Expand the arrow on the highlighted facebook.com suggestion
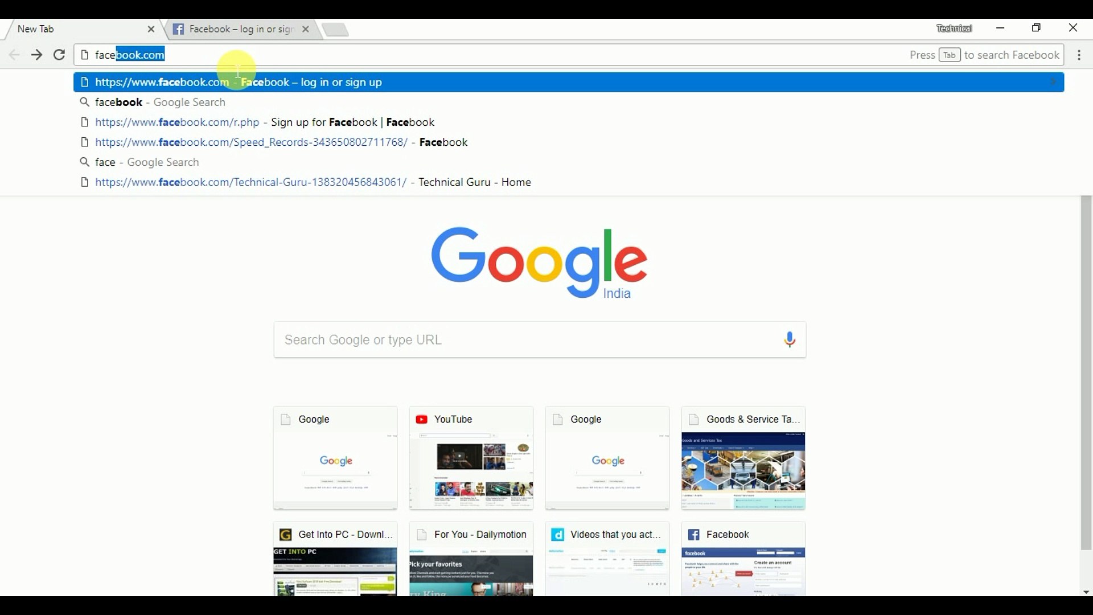 [x=1053, y=81]
